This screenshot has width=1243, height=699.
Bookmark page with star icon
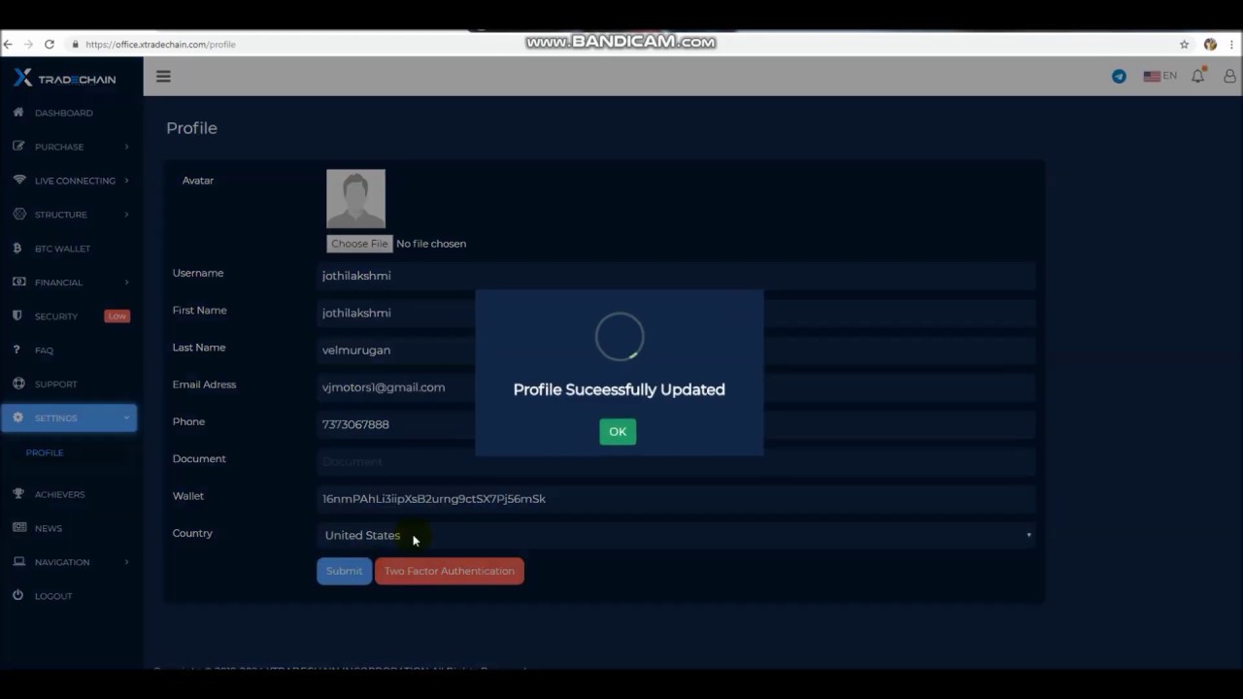pos(1184,45)
